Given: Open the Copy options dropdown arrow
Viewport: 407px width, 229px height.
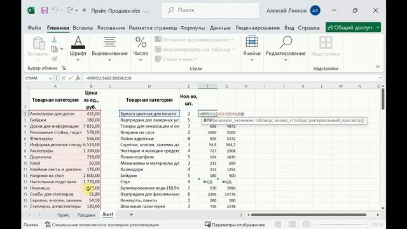Looking at the screenshot, I should (x=62, y=49).
